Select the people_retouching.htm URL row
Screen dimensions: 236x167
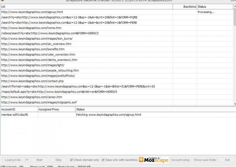coord(117,70)
